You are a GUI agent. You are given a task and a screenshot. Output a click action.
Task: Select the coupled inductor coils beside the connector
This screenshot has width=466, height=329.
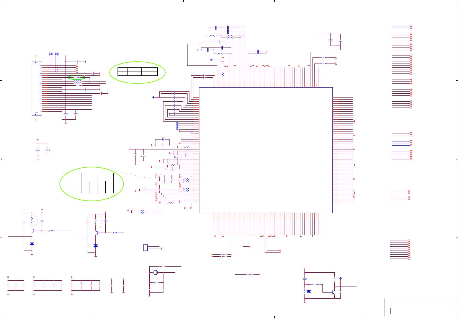(78, 82)
